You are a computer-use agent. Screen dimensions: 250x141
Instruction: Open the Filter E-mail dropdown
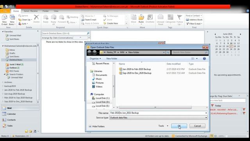[194, 23]
